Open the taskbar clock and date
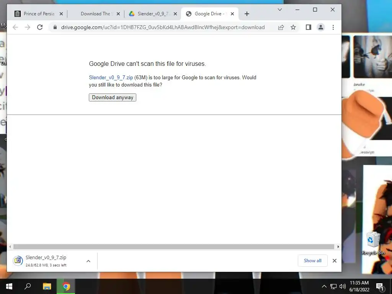This screenshot has width=392, height=294. pyautogui.click(x=359, y=286)
